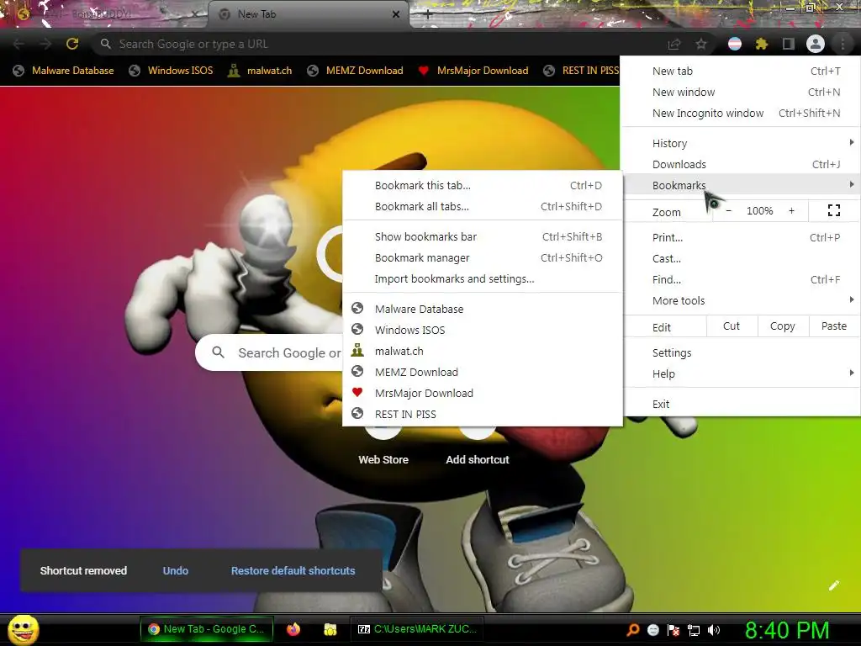This screenshot has height=646, width=861.
Task: Open the extensions puzzle piece icon
Action: click(x=761, y=44)
